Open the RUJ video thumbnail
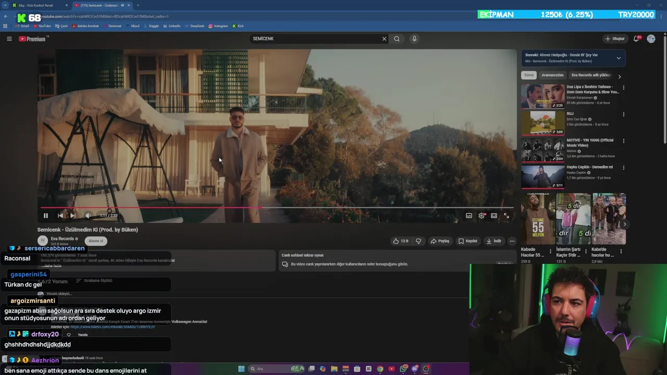This screenshot has width=667, height=375. (x=542, y=123)
